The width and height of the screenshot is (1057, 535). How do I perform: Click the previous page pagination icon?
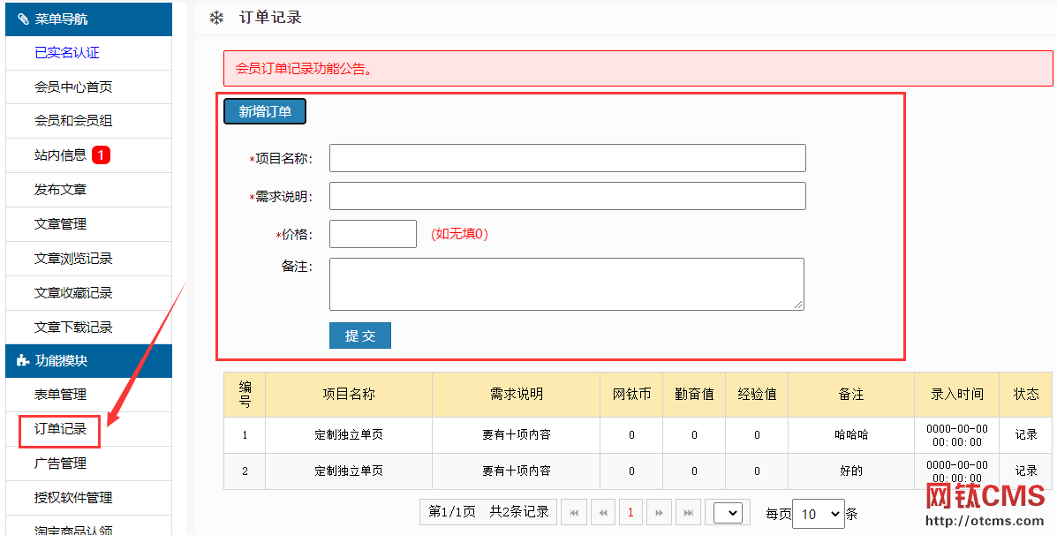coord(603,513)
